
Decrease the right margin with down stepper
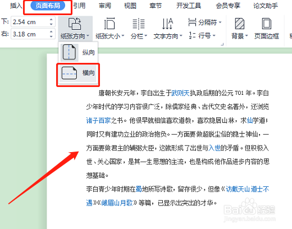(51, 36)
